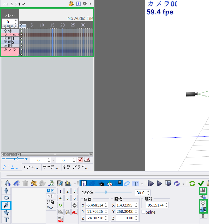Image resolution: width=209 pixels, height=224 pixels.
Task: Open the interpolation curve editor icon
Action: coord(78,4)
